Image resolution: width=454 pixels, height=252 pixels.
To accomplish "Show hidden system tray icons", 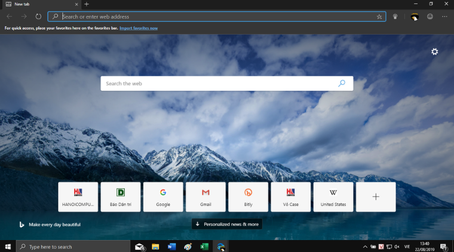I will pos(365,247).
